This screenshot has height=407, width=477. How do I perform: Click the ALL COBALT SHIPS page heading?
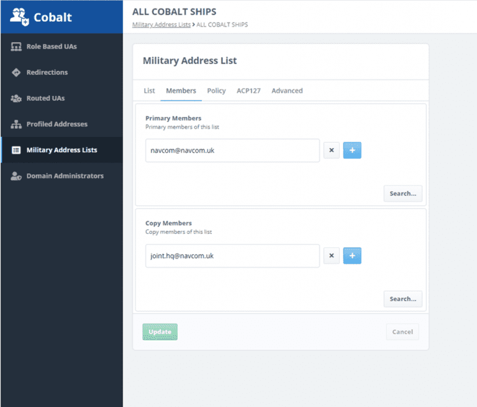(x=175, y=12)
